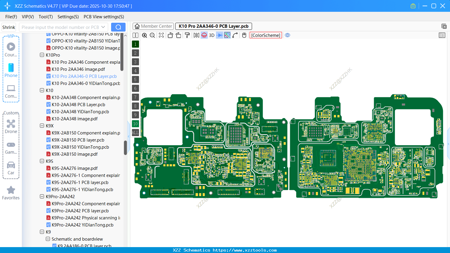The image size is (450, 253).
Task: Select the Zoom Out tool
Action: point(152,35)
